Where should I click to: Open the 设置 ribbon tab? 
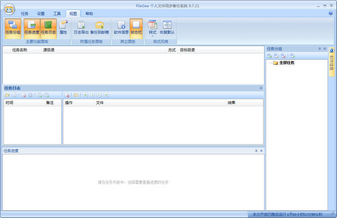(40, 13)
